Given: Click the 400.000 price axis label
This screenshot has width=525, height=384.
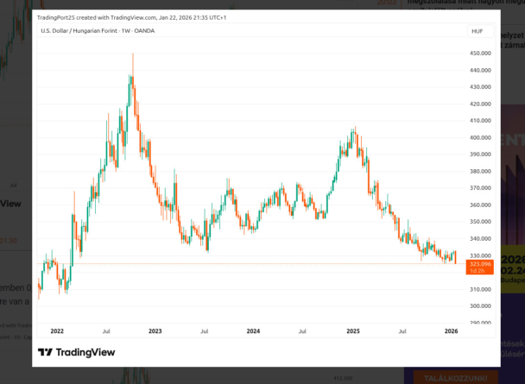Looking at the screenshot, I should pyautogui.click(x=480, y=137).
